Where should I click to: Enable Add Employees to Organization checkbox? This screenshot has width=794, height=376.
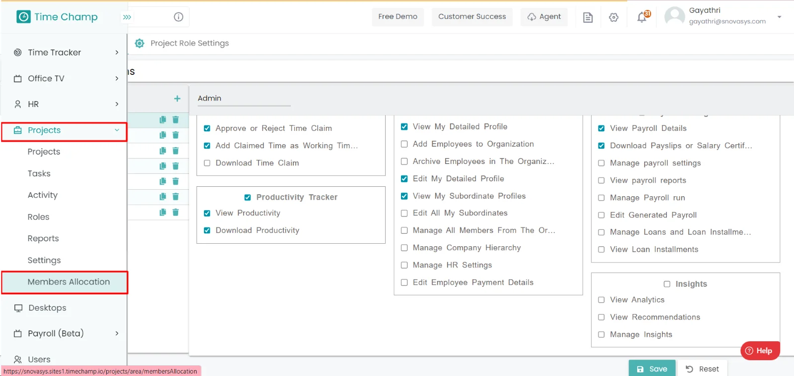pyautogui.click(x=404, y=144)
